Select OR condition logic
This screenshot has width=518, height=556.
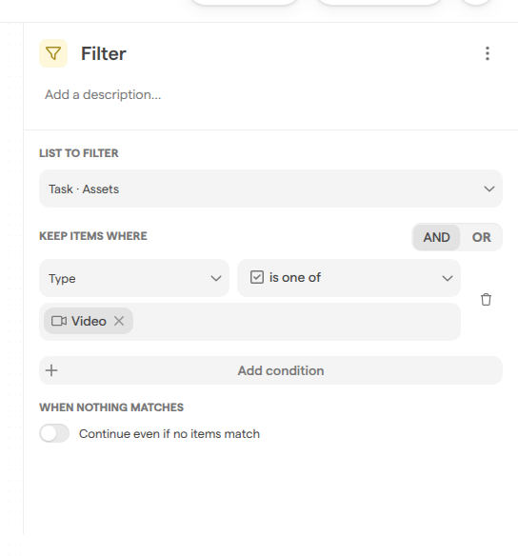pyautogui.click(x=481, y=237)
